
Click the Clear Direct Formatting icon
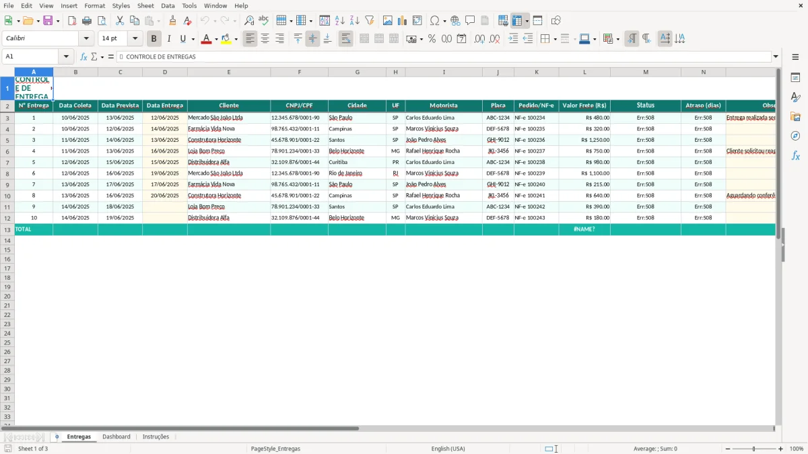click(x=188, y=21)
